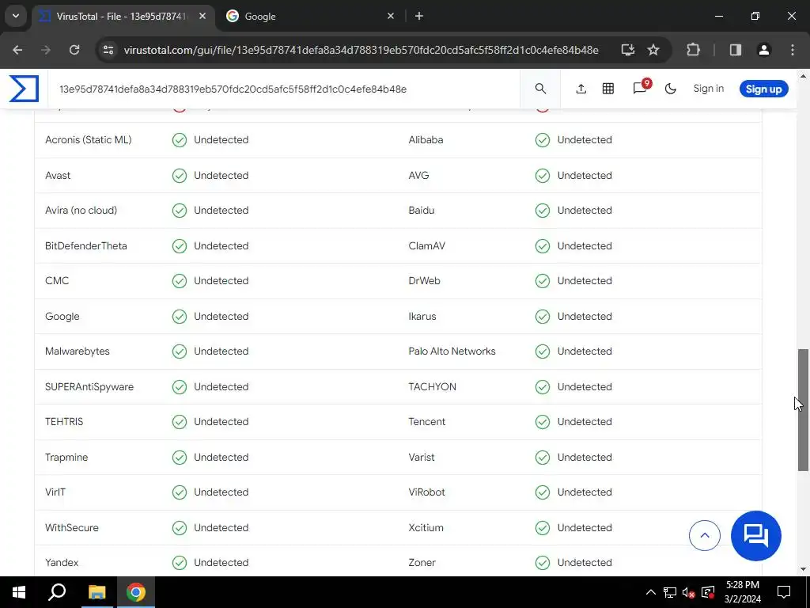This screenshot has height=608, width=810.
Task: Click the Tencent engine name
Action: pos(426,421)
